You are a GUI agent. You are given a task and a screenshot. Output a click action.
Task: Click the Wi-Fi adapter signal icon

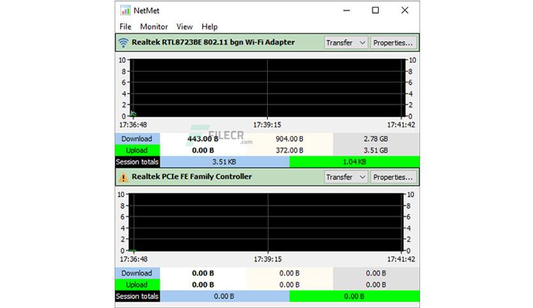pyautogui.click(x=123, y=43)
